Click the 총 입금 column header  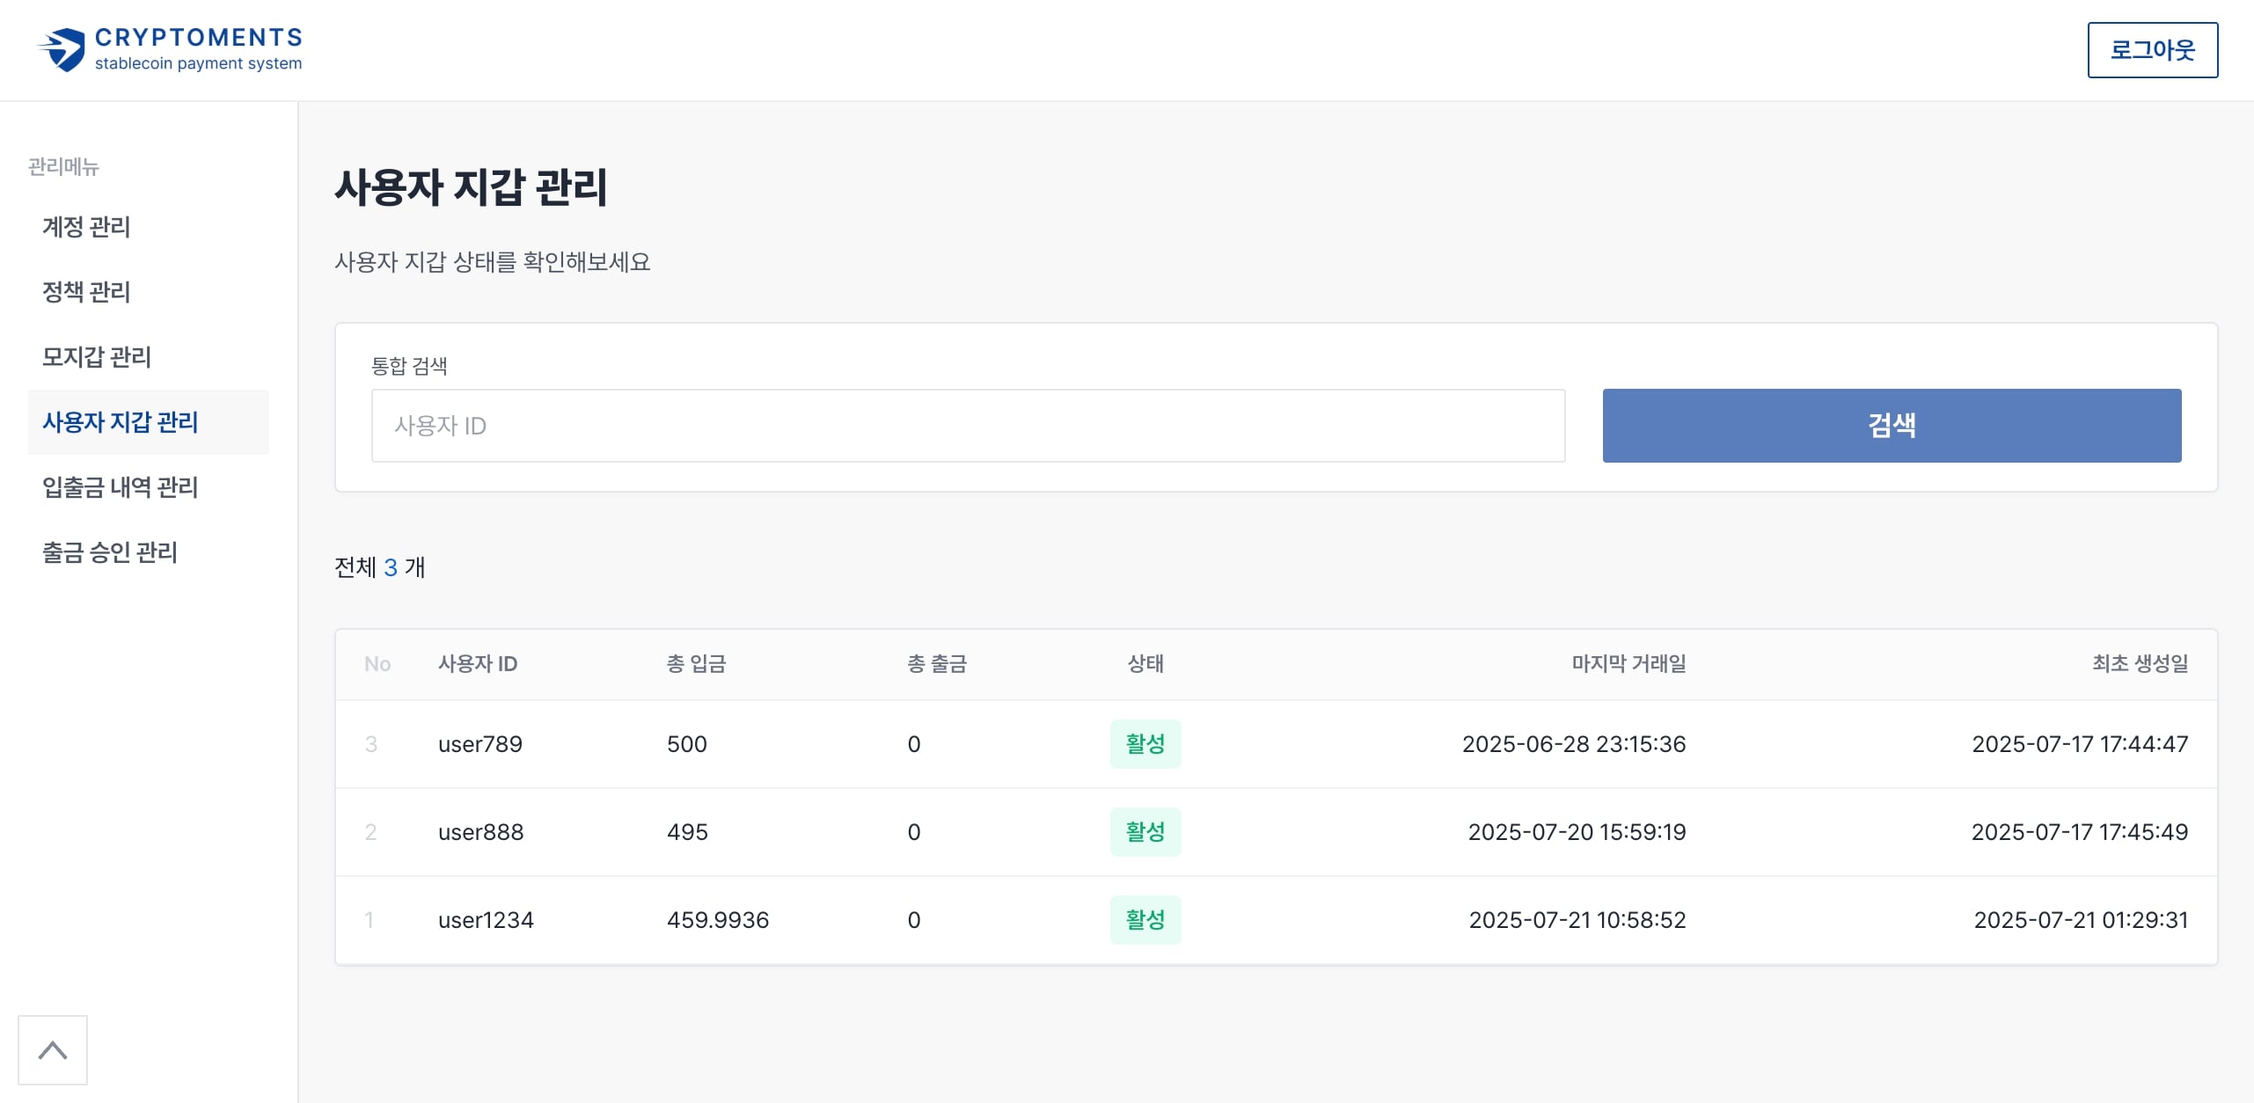pyautogui.click(x=696, y=664)
